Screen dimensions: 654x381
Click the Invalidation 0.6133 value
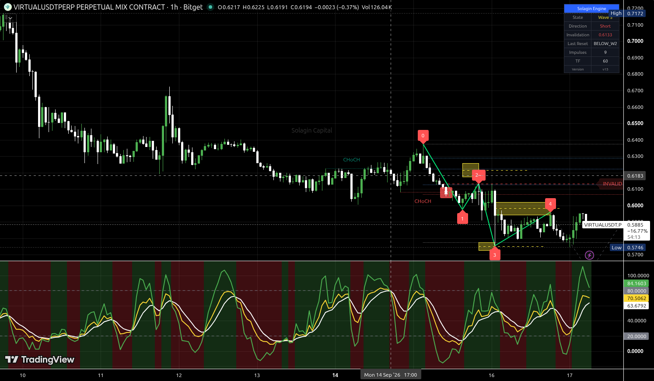[605, 35]
